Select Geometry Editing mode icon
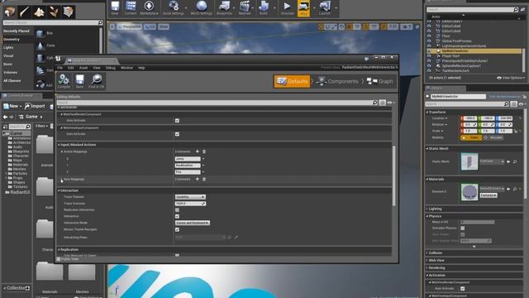Viewport: 529px width, 298px height. tap(69, 12)
